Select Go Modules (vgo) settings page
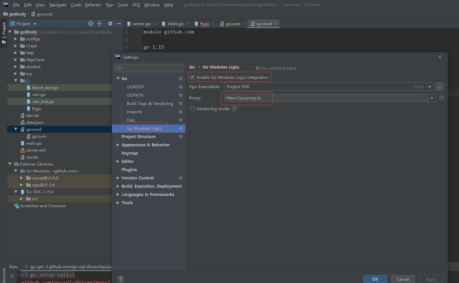This screenshot has width=459, height=283. [x=149, y=128]
